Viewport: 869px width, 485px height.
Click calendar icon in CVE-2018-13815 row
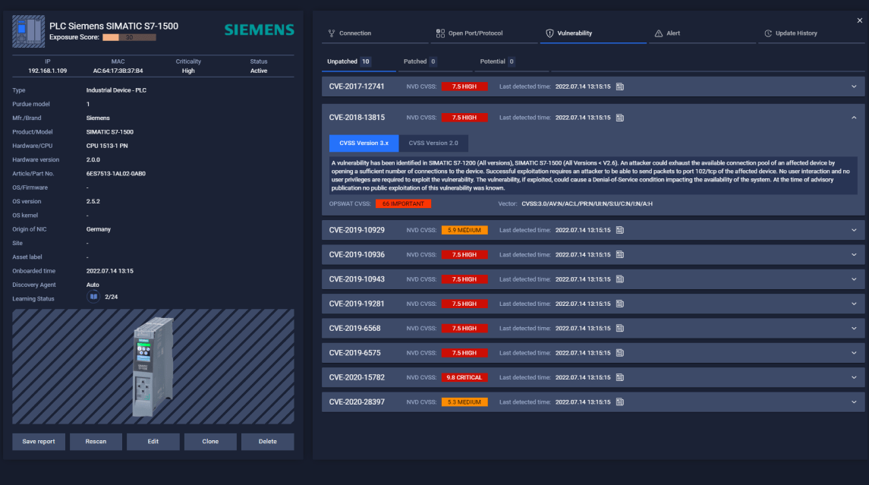point(619,118)
